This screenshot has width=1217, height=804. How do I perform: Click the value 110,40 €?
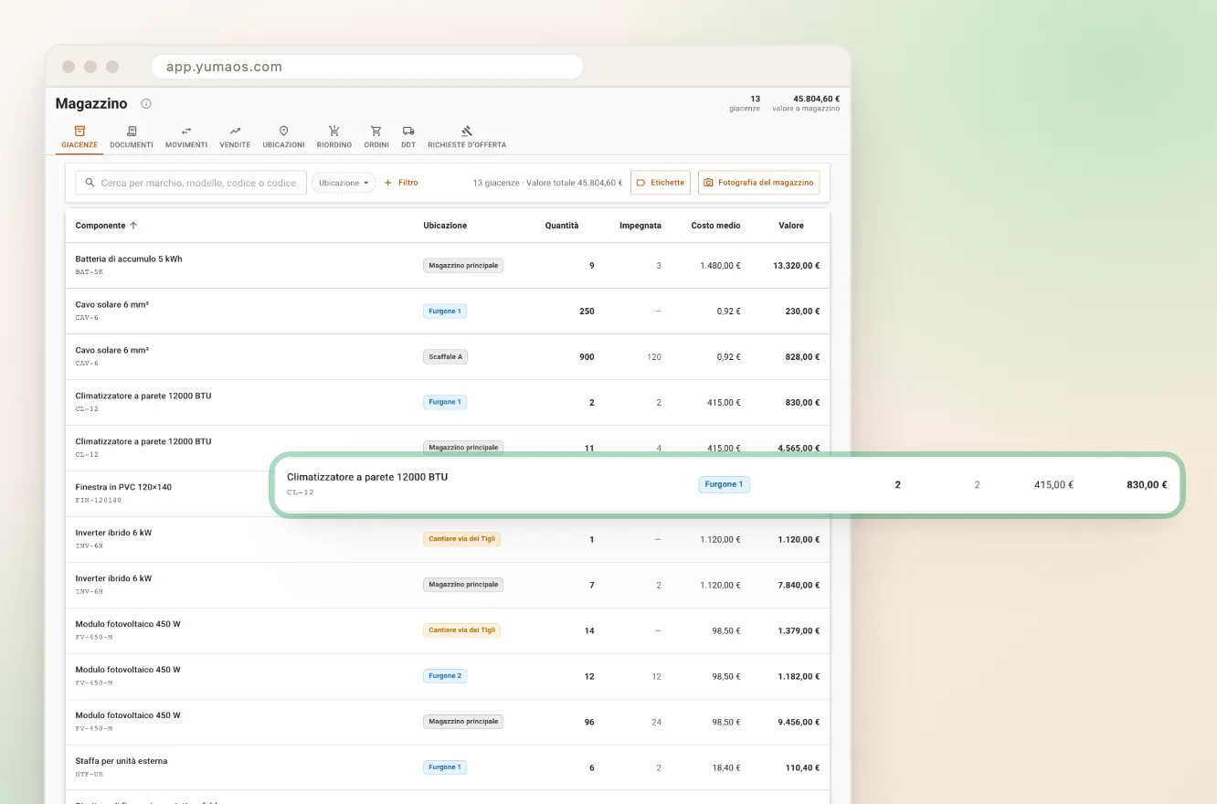pos(802,767)
